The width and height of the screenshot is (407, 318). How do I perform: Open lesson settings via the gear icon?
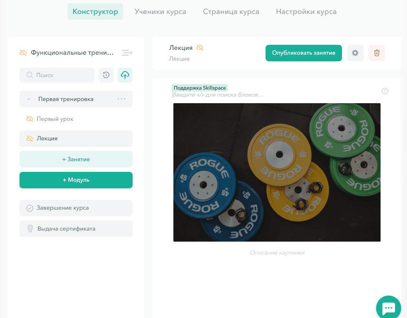[355, 53]
